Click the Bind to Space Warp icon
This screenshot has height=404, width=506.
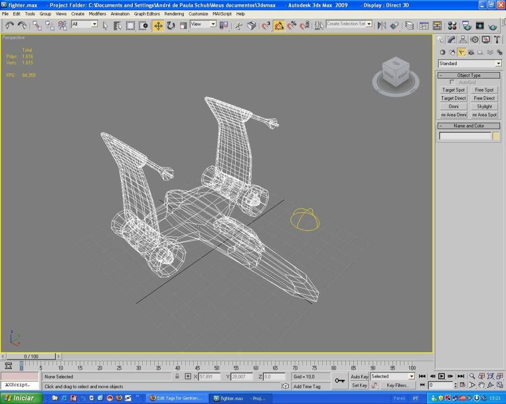click(62, 26)
